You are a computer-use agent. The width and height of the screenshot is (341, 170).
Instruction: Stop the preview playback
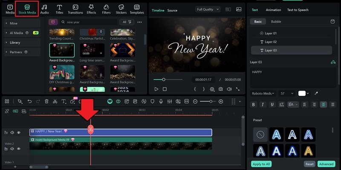[x=165, y=89]
